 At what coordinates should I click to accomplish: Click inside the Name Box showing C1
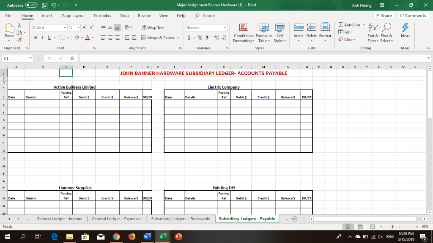pos(16,58)
